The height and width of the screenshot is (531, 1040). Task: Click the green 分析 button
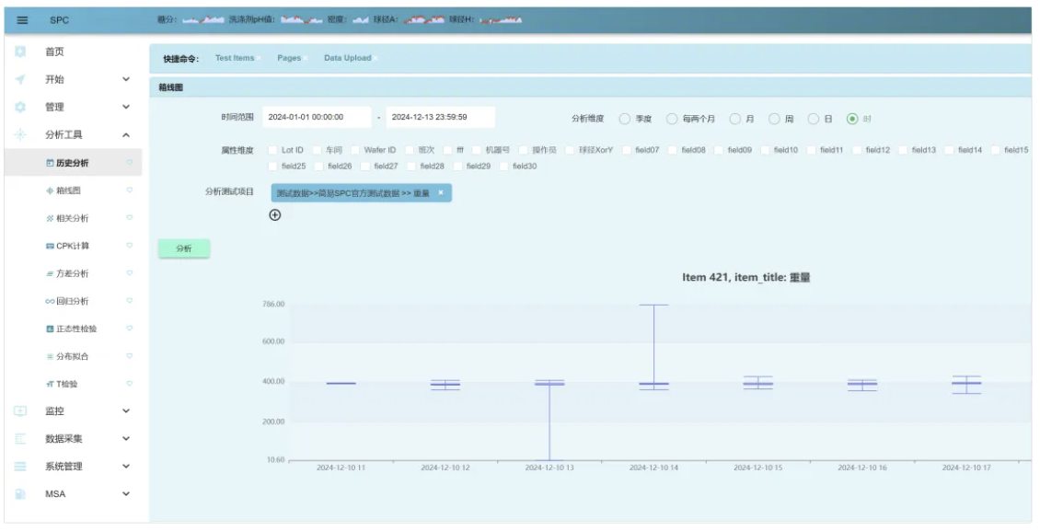point(184,248)
